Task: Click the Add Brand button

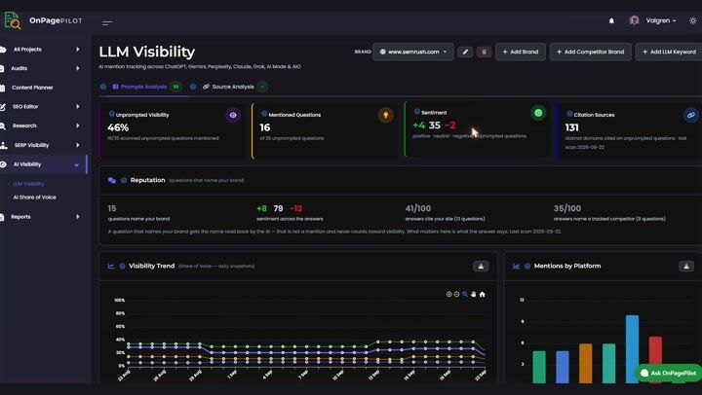Action: [521, 52]
